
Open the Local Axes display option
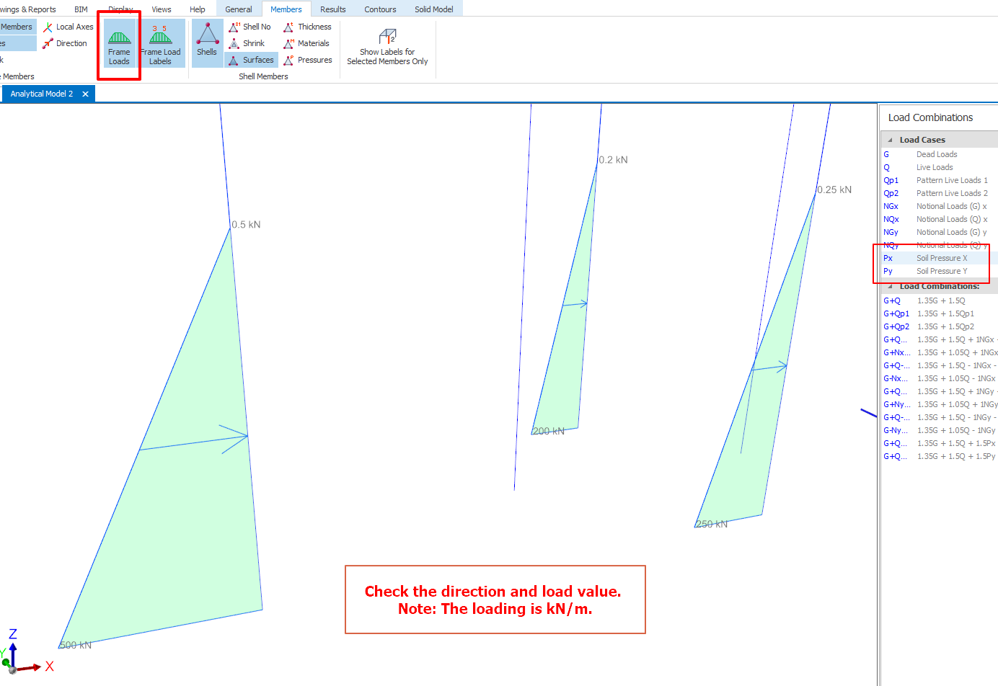coord(69,26)
